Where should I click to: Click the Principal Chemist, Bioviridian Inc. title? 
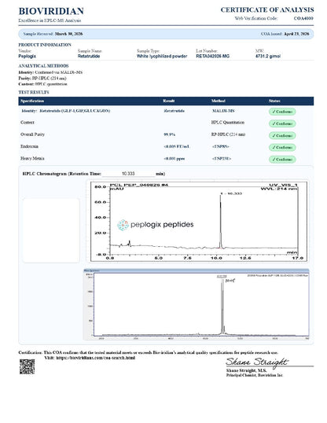pyautogui.click(x=255, y=375)
